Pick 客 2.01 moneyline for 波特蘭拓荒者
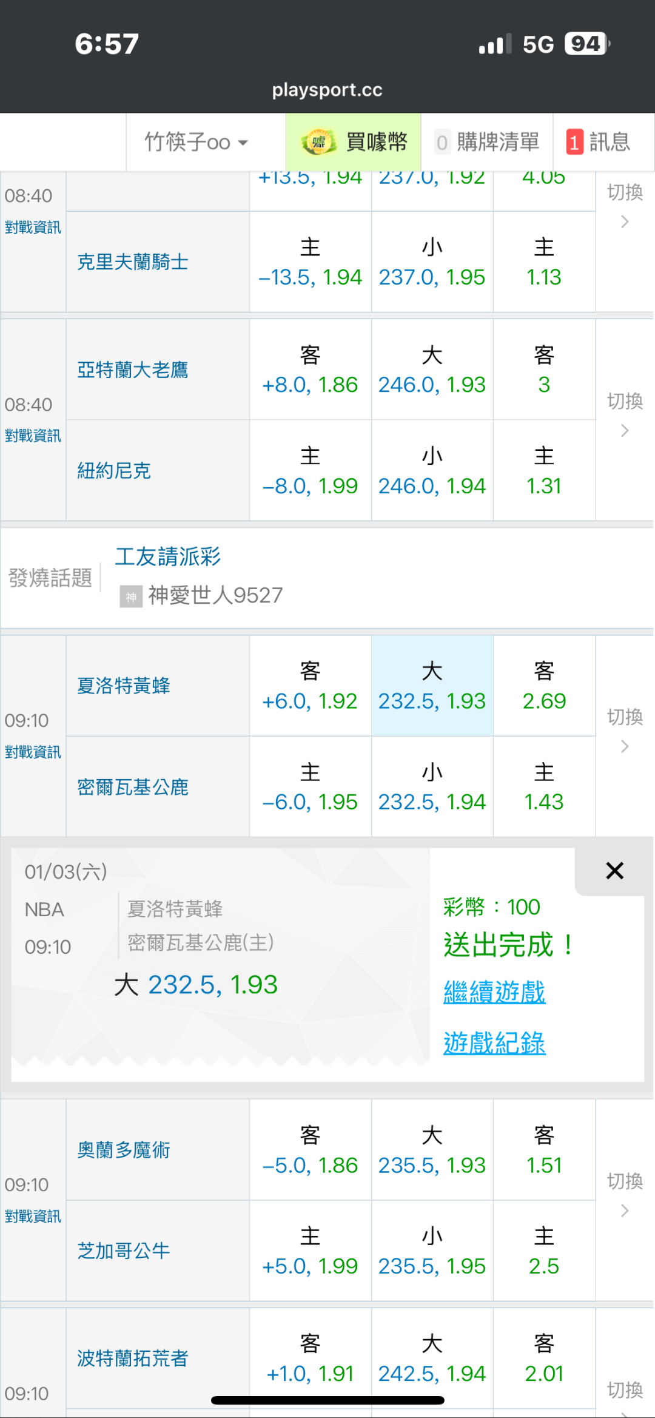655x1418 pixels. [x=544, y=1359]
